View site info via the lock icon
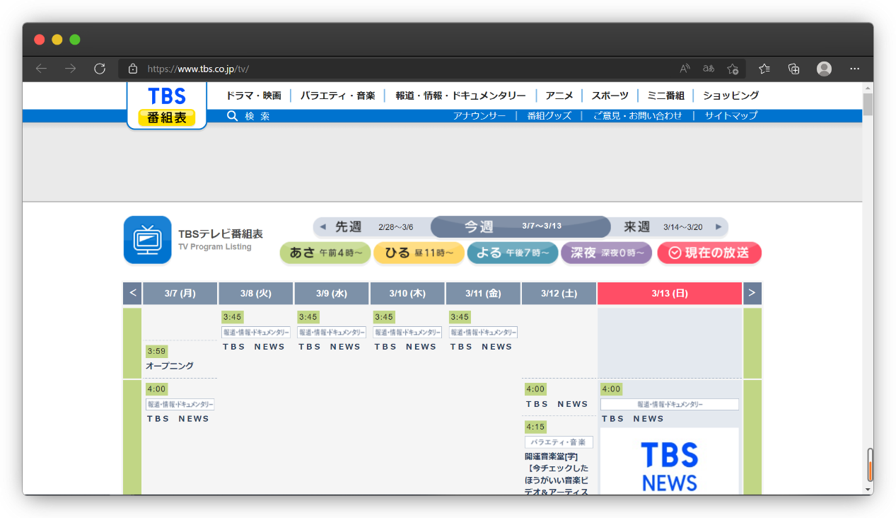The height and width of the screenshot is (518, 896). coord(132,69)
